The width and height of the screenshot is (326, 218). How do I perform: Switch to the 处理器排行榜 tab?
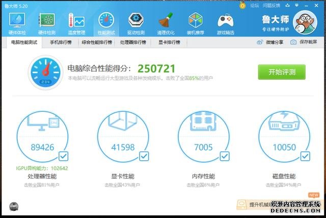[x=133, y=42]
